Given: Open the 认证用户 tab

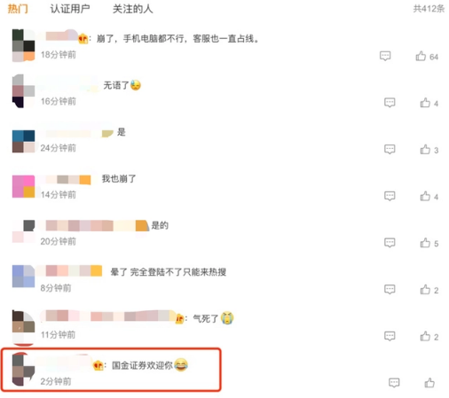Looking at the screenshot, I should tap(70, 9).
